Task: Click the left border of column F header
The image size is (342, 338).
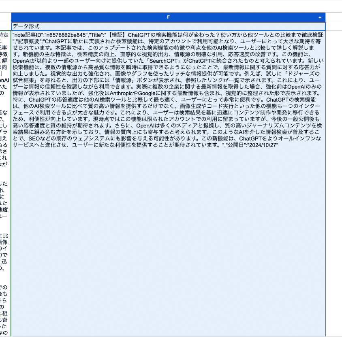Action: [x=11, y=17]
